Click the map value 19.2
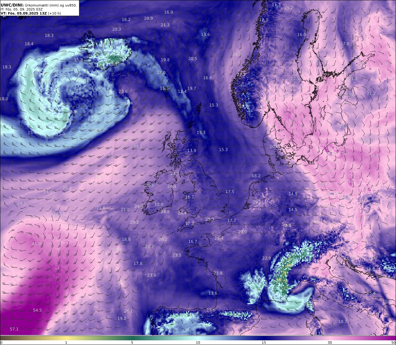The height and width of the screenshot is (345, 396). point(122,319)
